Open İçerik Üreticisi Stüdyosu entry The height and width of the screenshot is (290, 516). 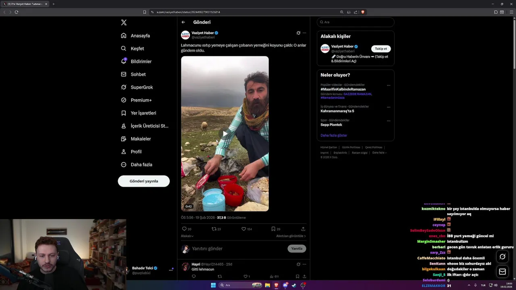[145, 126]
